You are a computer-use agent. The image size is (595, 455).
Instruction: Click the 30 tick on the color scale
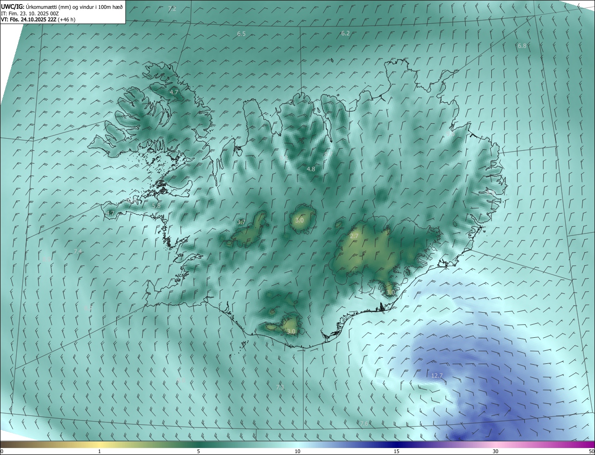[496, 451]
